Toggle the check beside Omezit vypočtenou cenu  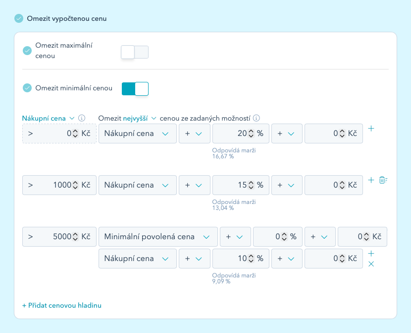pyautogui.click(x=19, y=19)
